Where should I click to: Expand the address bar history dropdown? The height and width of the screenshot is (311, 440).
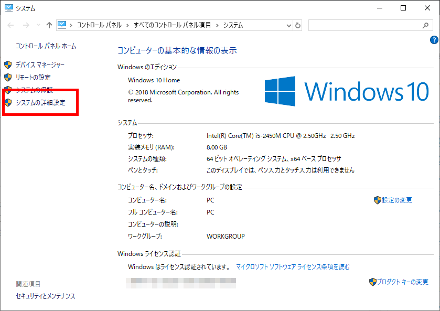(x=288, y=25)
